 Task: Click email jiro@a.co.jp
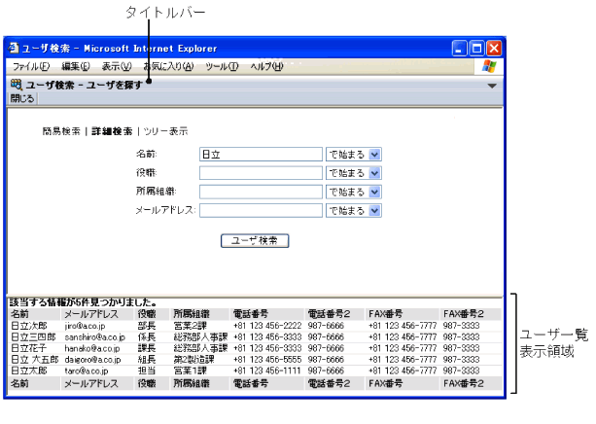[x=85, y=327]
